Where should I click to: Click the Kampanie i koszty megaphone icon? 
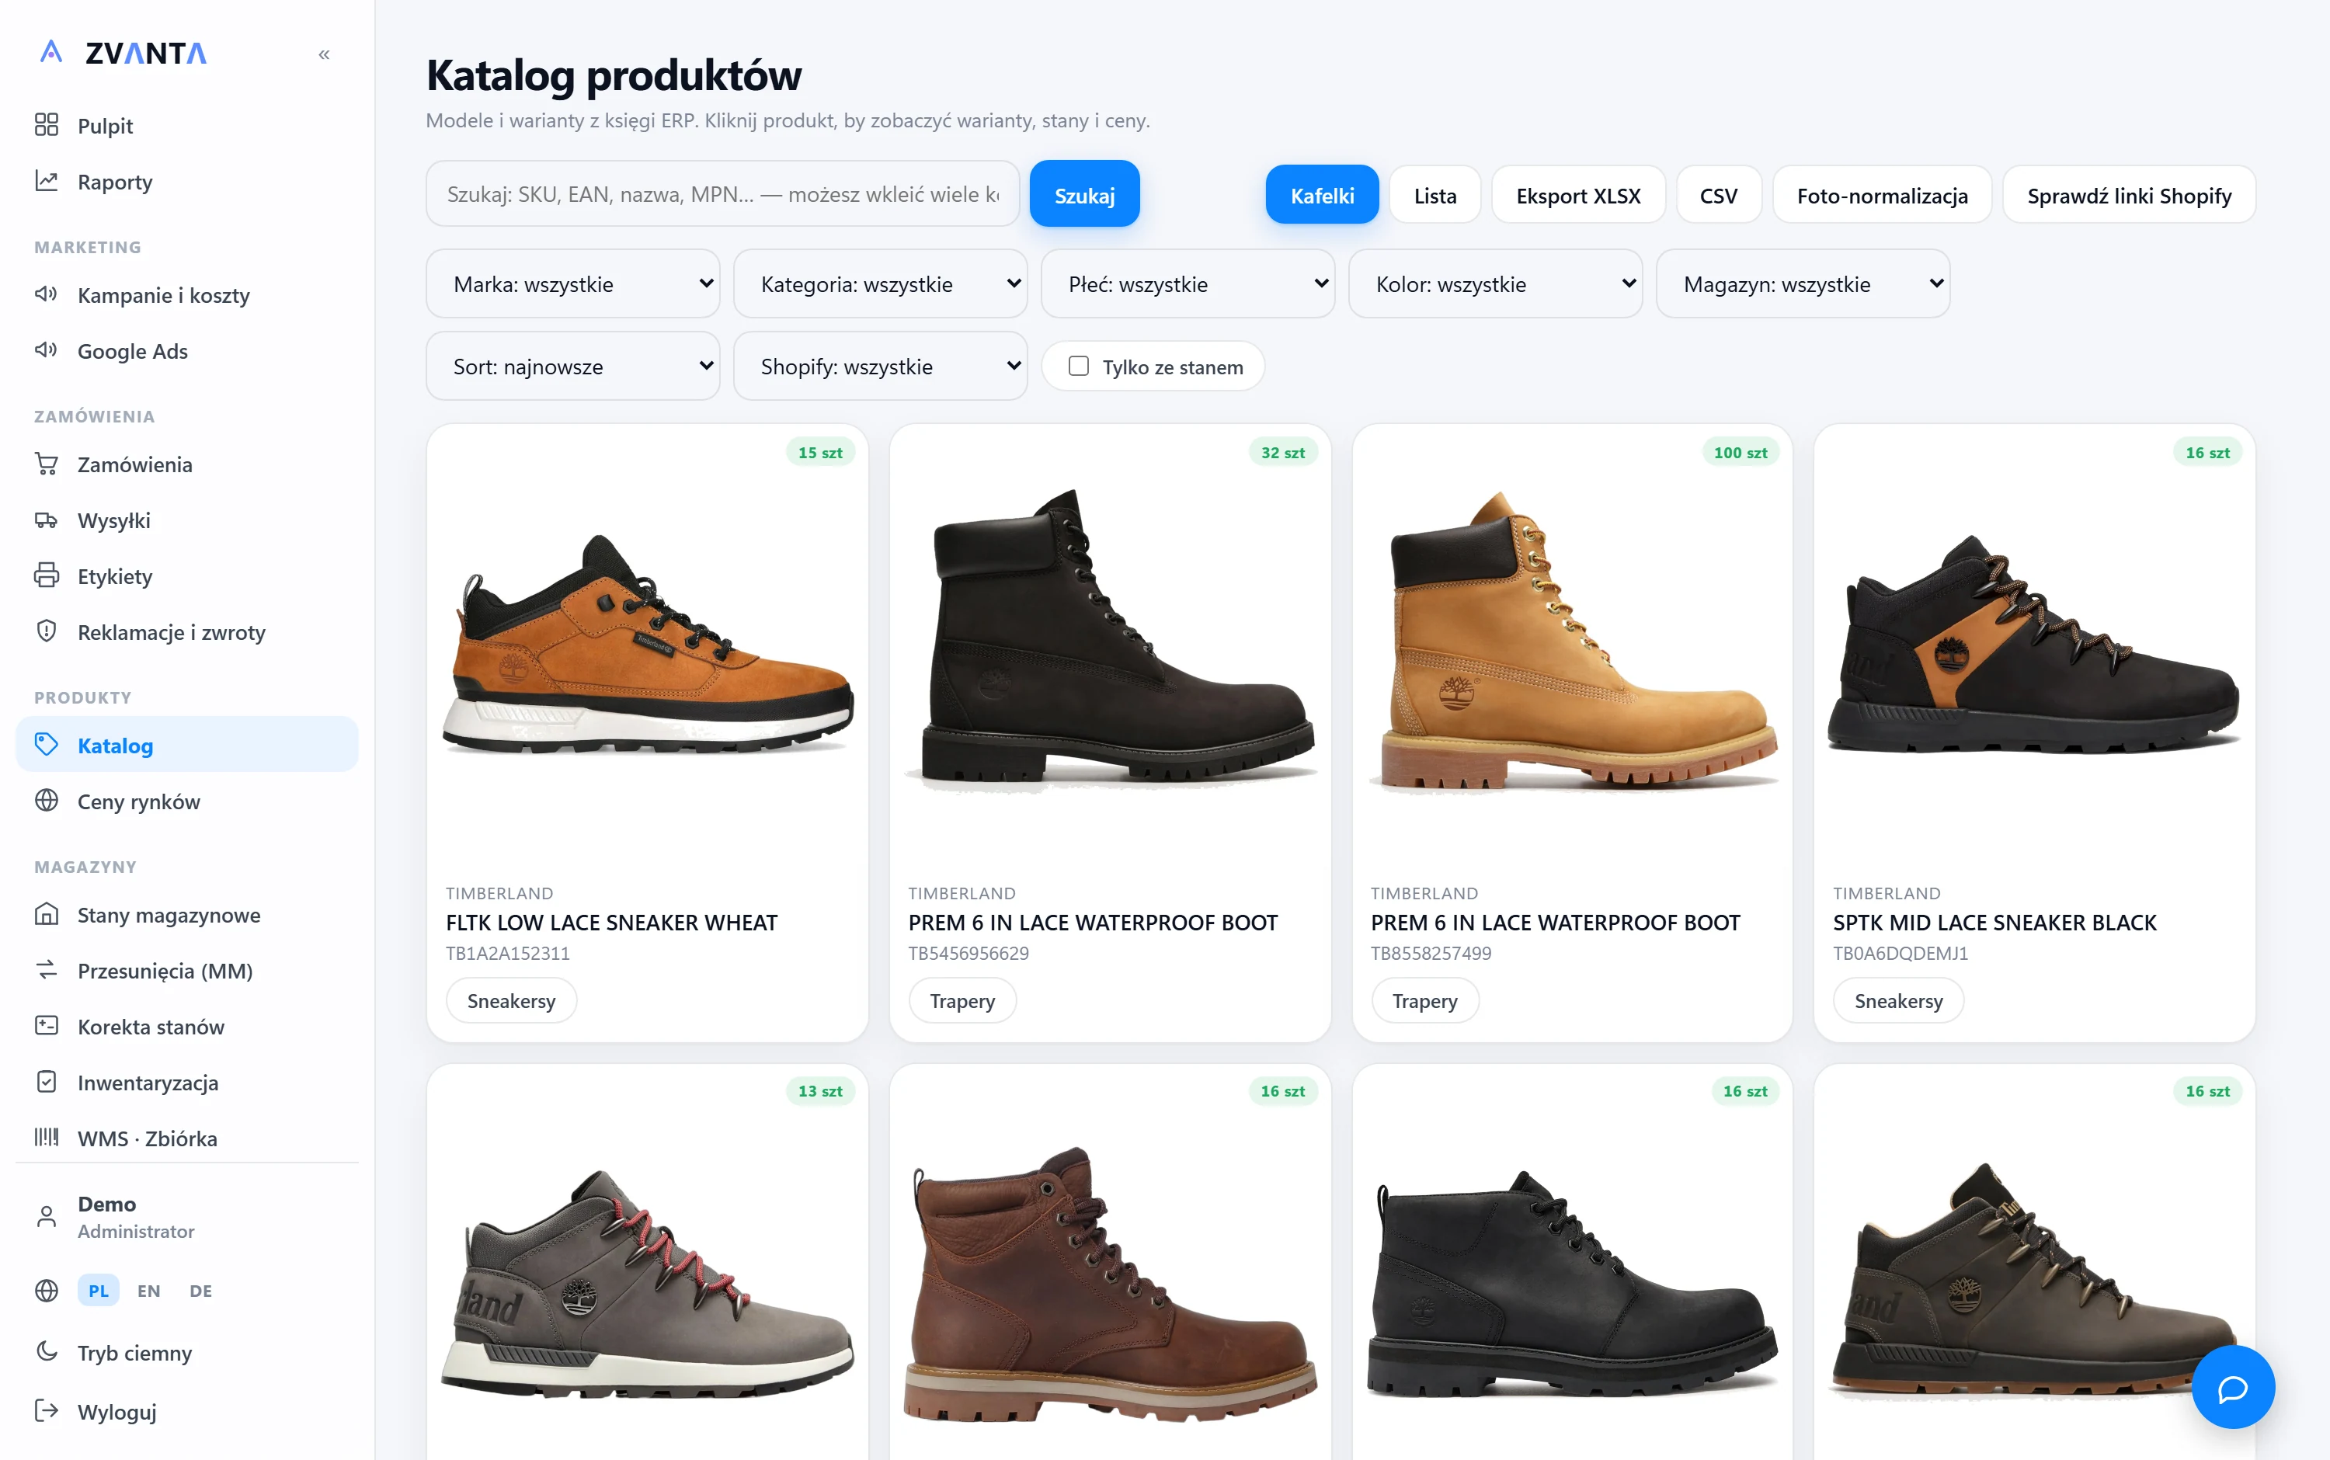(x=47, y=294)
